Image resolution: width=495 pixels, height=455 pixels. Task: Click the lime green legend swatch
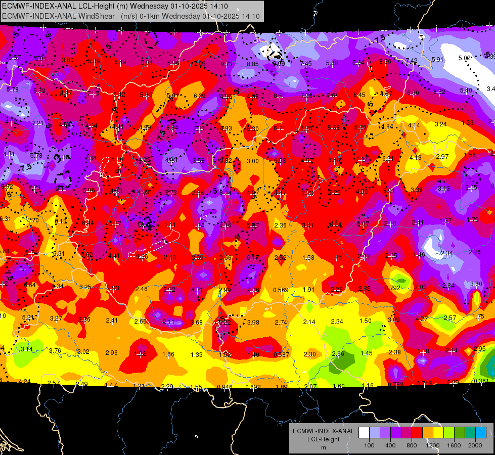tap(449, 433)
